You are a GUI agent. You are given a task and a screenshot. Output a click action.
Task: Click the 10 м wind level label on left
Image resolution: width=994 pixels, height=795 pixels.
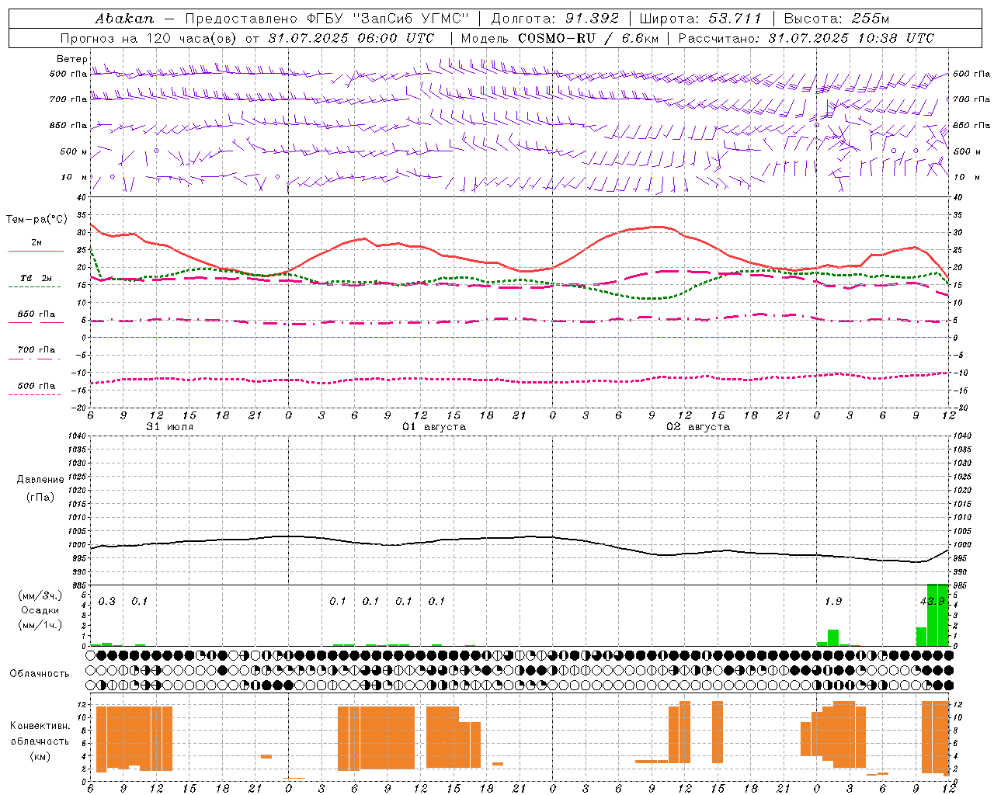click(x=74, y=177)
